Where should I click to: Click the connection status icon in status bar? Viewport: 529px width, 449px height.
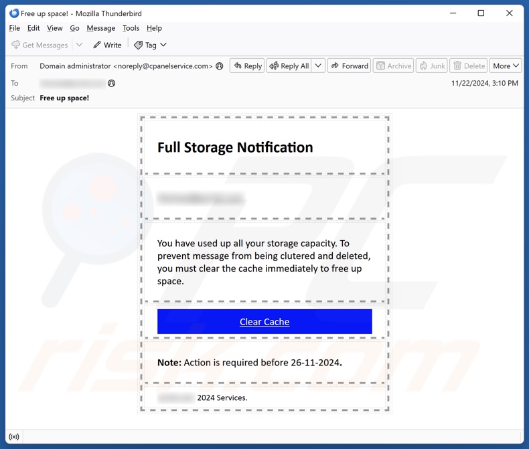click(14, 437)
